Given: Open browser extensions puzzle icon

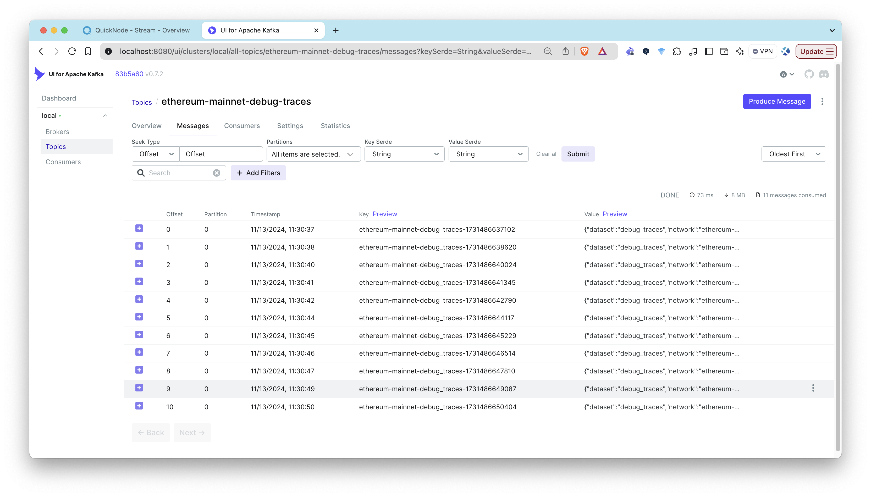Looking at the screenshot, I should [677, 52].
